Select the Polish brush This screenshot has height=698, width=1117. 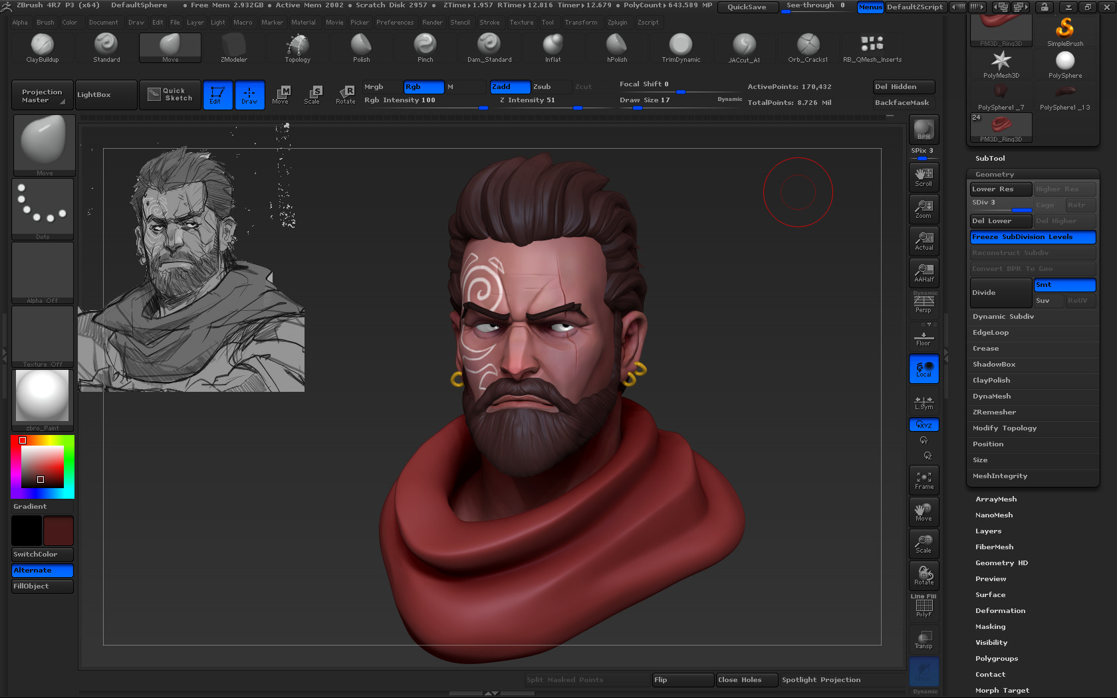click(362, 47)
